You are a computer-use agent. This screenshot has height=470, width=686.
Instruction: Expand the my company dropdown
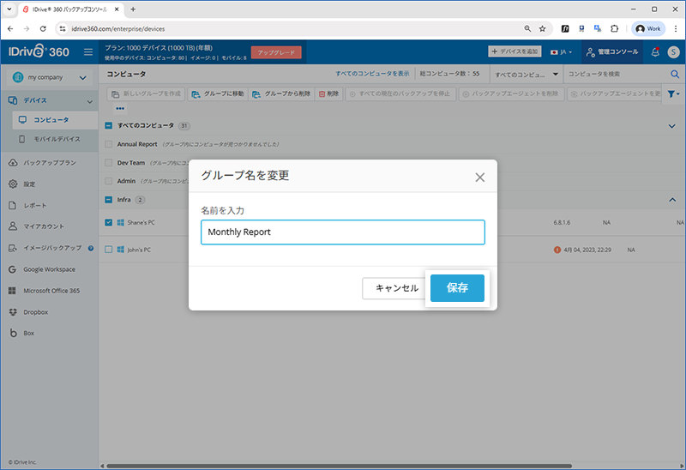pos(49,77)
